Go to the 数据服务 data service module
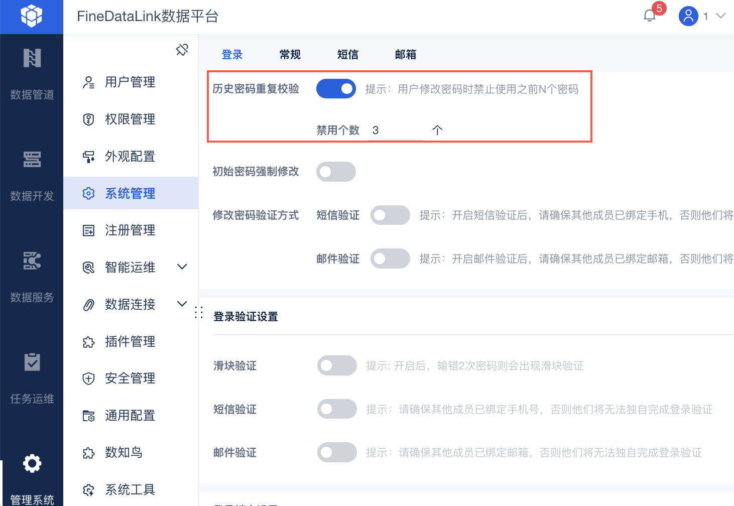Screen dimensions: 734x506 (32, 276)
